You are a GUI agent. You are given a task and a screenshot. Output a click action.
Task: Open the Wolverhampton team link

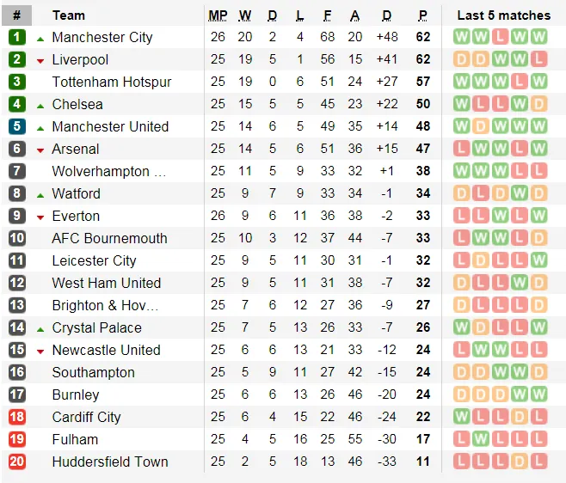coord(108,171)
